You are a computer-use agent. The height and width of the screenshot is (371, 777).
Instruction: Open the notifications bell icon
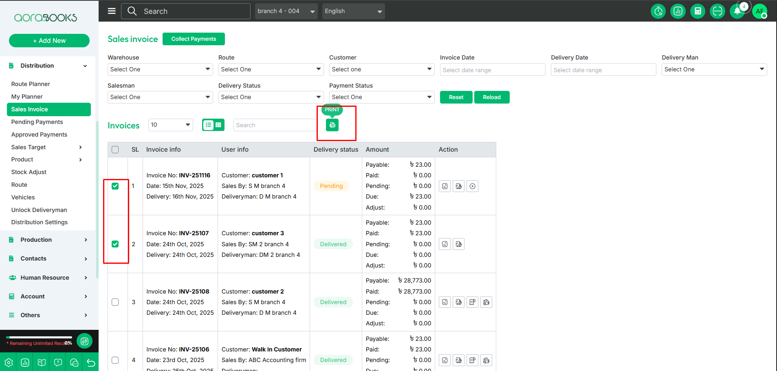click(x=737, y=11)
